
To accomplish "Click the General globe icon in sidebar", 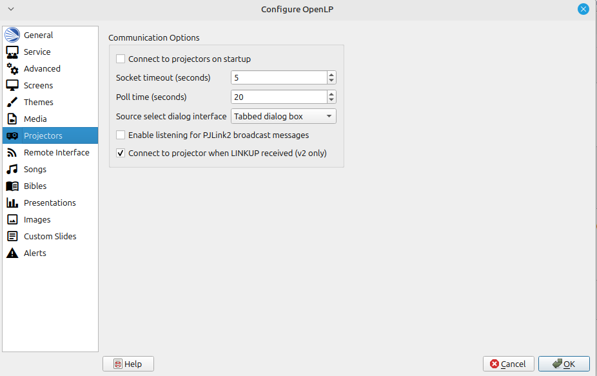I will point(12,35).
